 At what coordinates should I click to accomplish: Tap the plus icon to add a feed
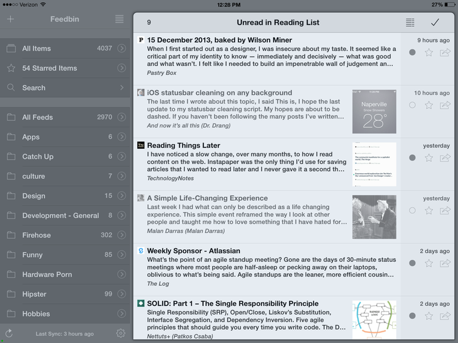[10, 19]
